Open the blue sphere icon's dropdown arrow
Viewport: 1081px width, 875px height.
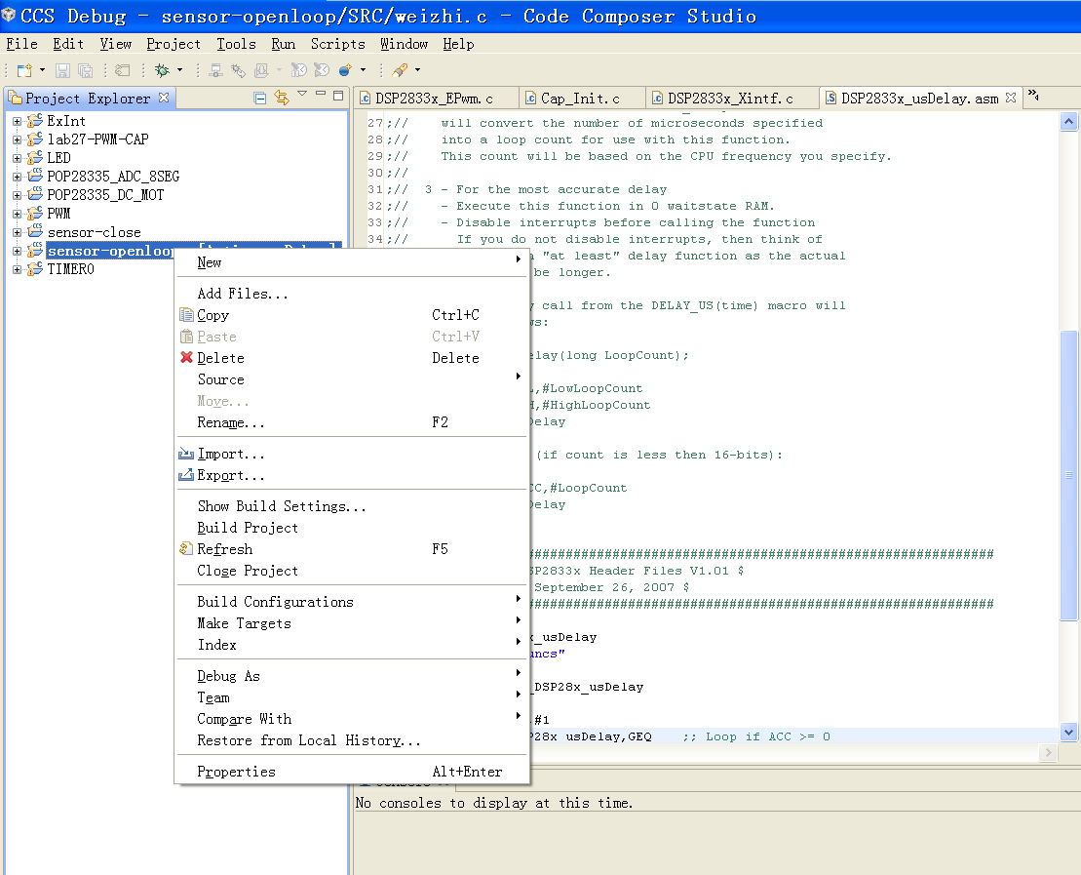pyautogui.click(x=363, y=70)
